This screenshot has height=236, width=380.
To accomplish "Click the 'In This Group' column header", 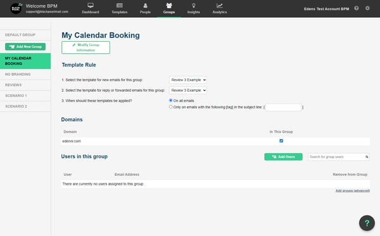I will [x=281, y=132].
